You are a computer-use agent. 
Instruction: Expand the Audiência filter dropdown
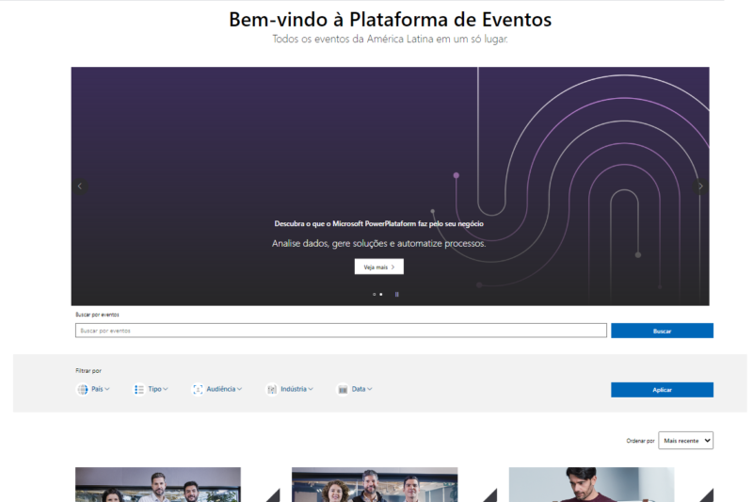224,389
